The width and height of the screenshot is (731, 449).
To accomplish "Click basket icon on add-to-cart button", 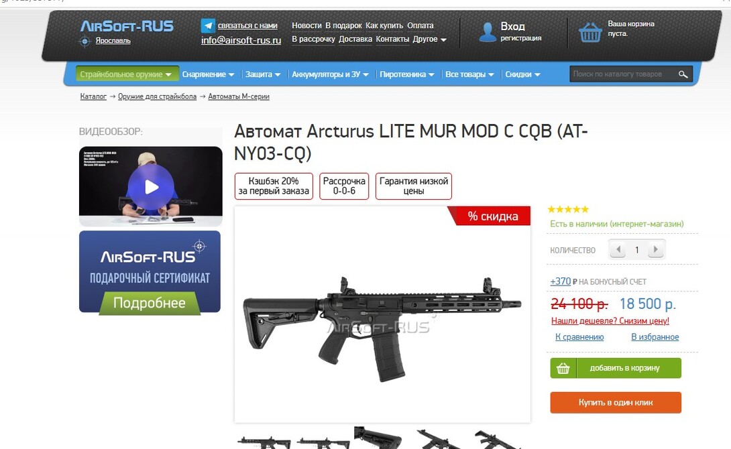I will pyautogui.click(x=563, y=369).
